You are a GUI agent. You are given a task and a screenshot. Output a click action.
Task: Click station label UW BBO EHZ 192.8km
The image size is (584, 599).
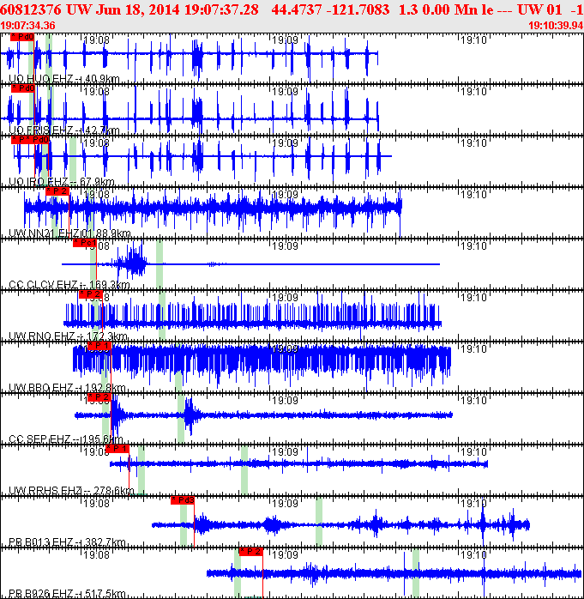[x=67, y=388]
